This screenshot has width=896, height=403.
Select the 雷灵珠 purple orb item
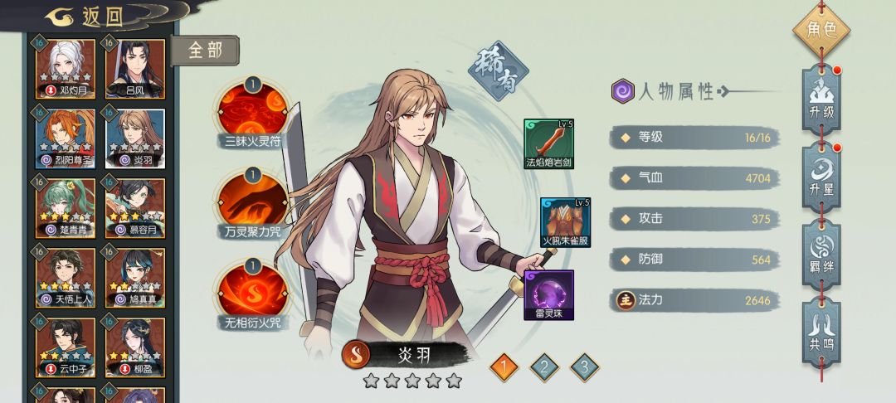click(548, 295)
